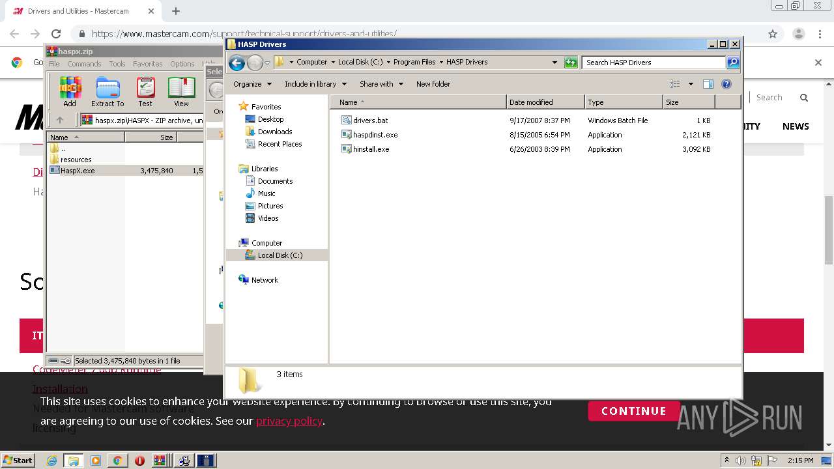Sort by Type column
The height and width of the screenshot is (469, 834).
(x=624, y=102)
